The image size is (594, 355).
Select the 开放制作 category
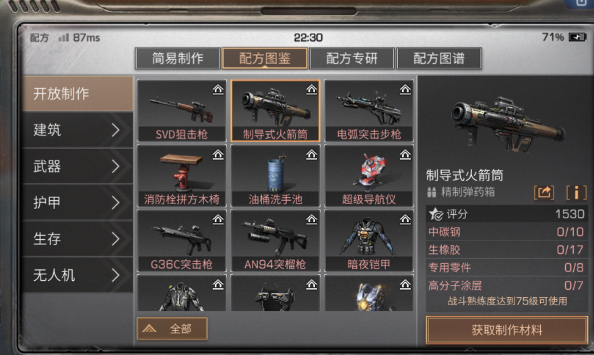point(77,94)
